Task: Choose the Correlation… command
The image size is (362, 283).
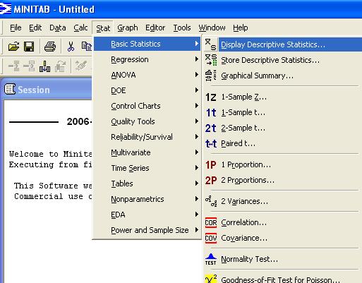Action: click(x=283, y=222)
